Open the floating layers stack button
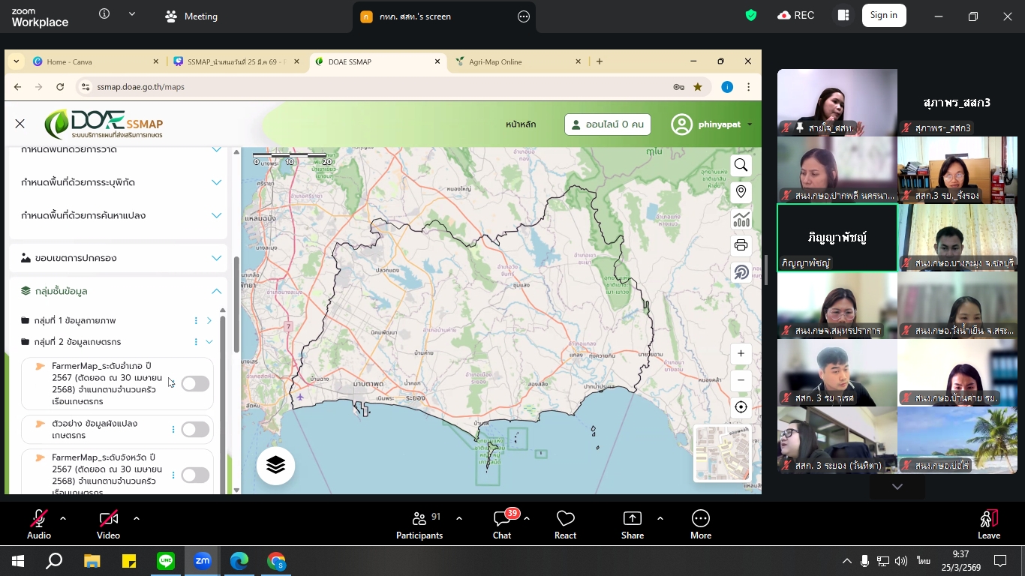The height and width of the screenshot is (576, 1025). [x=275, y=466]
